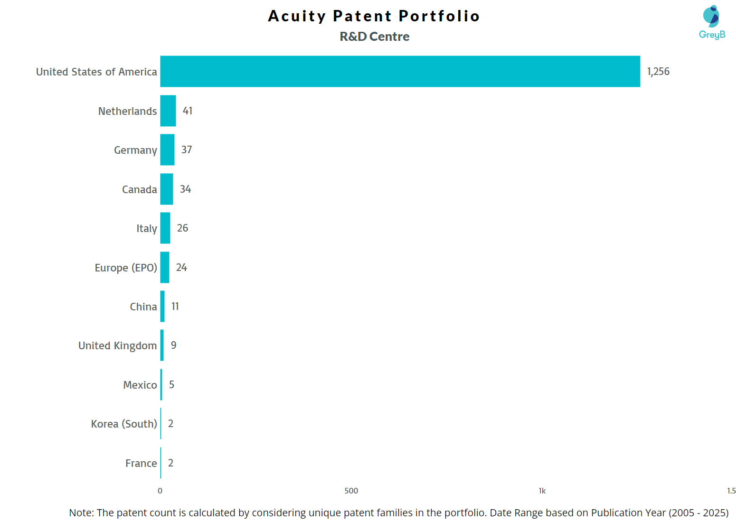Viewport: 736px width, 522px height.
Task: Click the Netherlands value label 41
Action: [188, 111]
